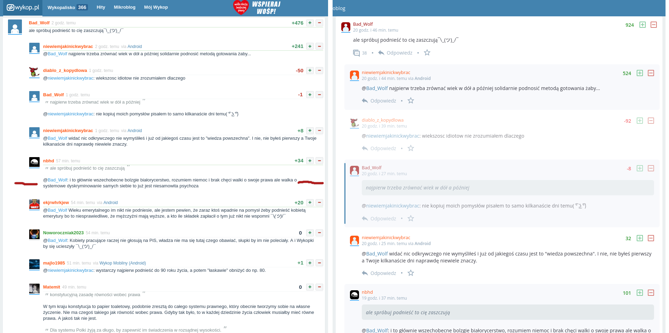This screenshot has height=333, width=669.
Task: Open ekjrwhrkjew's avatar
Action: coord(34,204)
